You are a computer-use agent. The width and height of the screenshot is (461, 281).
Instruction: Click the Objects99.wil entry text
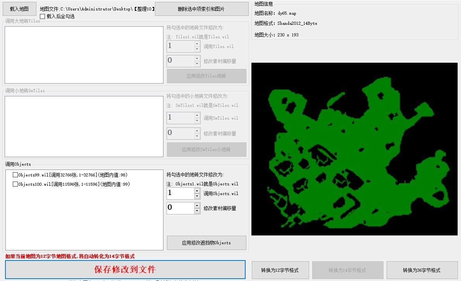pos(58,175)
